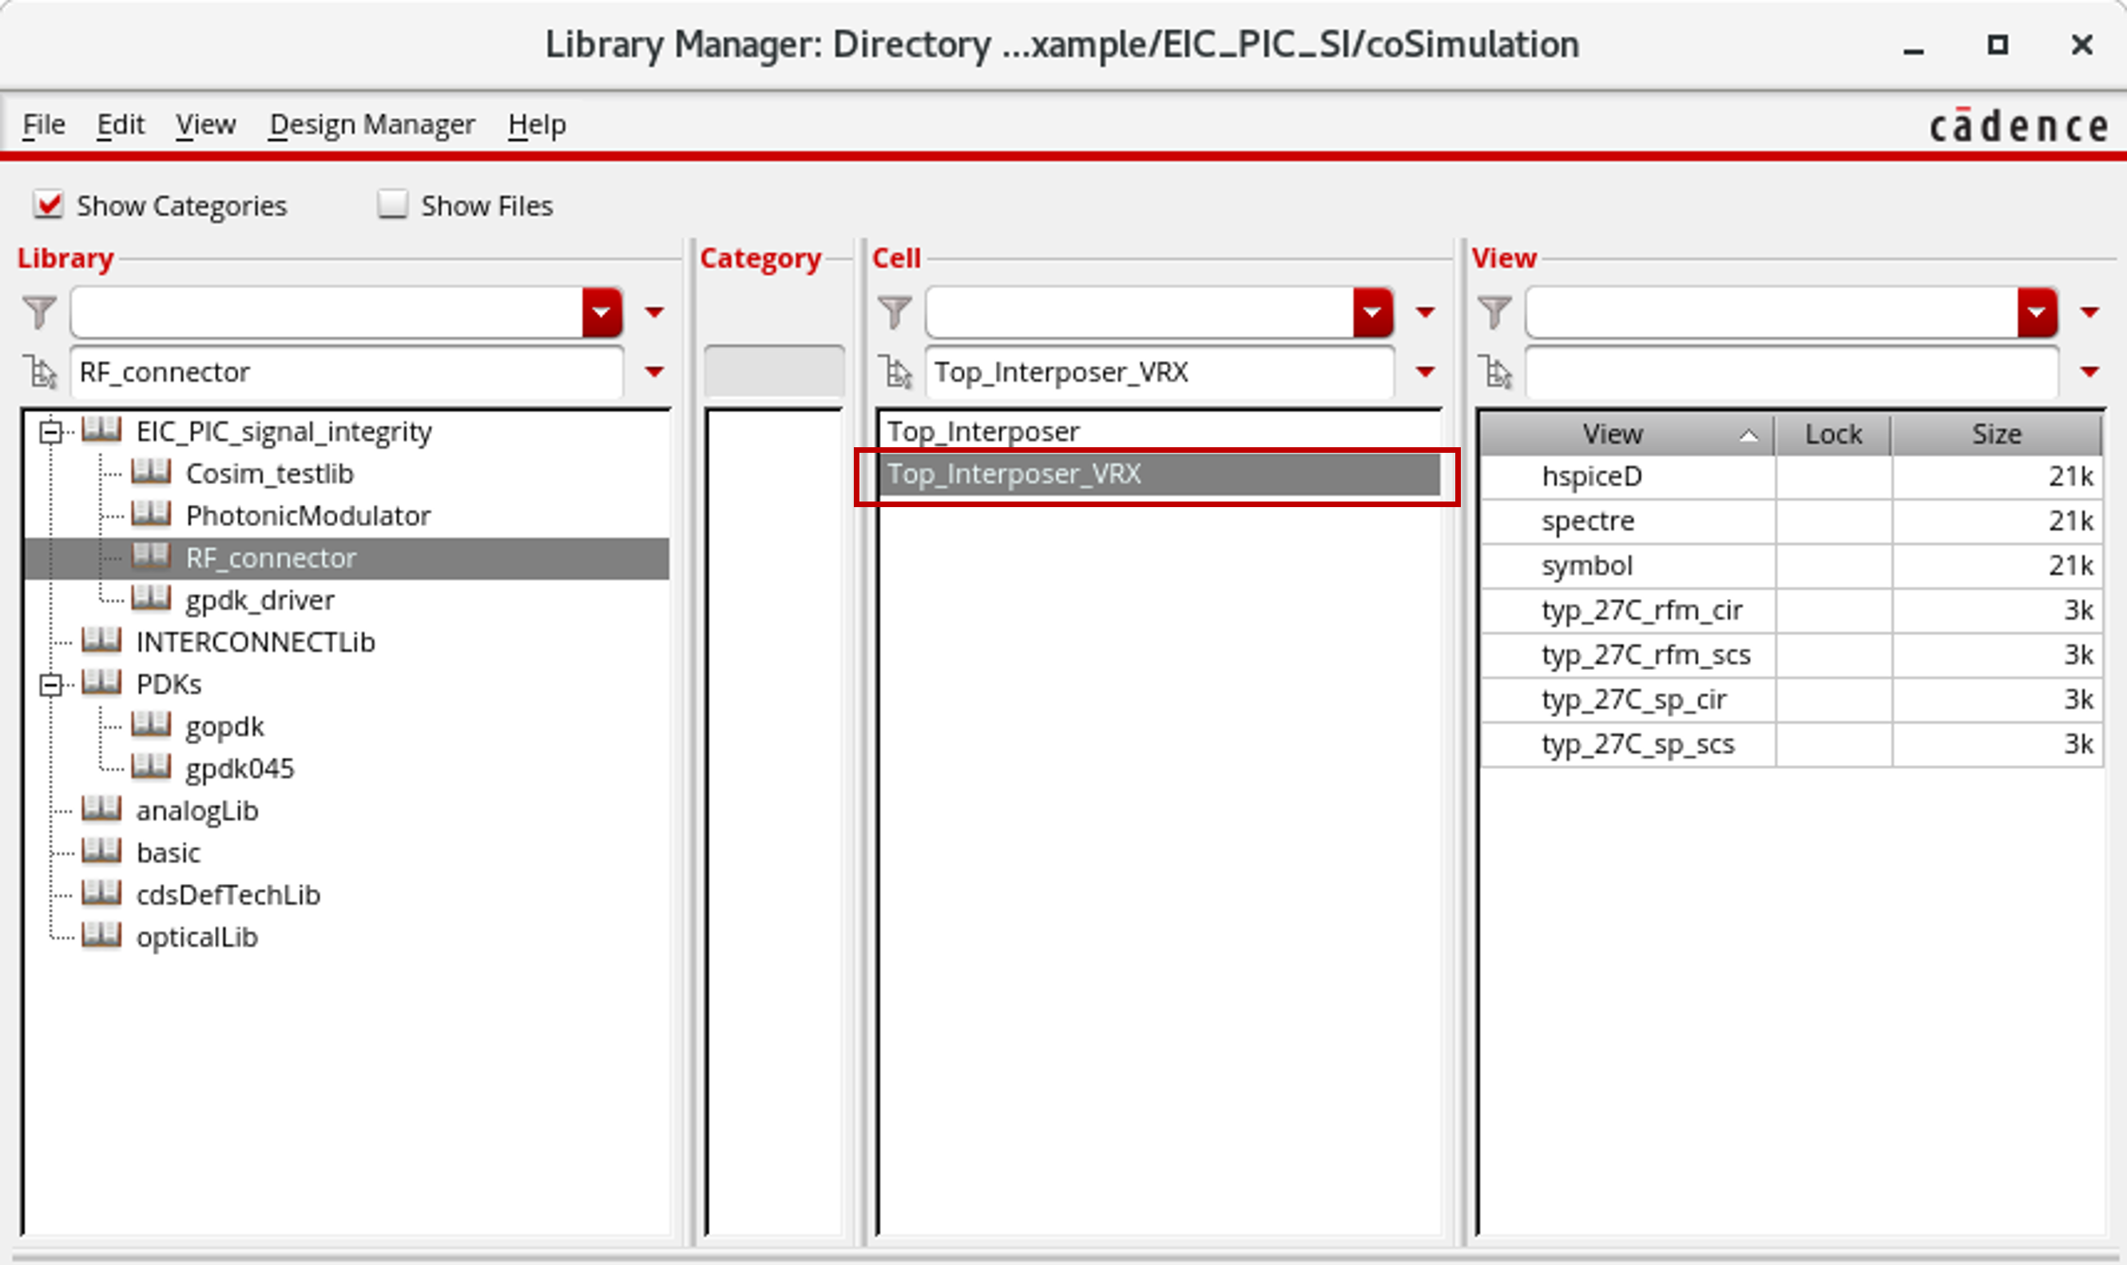Click the RF_connector library name field
The height and width of the screenshot is (1265, 2127).
[x=347, y=372]
